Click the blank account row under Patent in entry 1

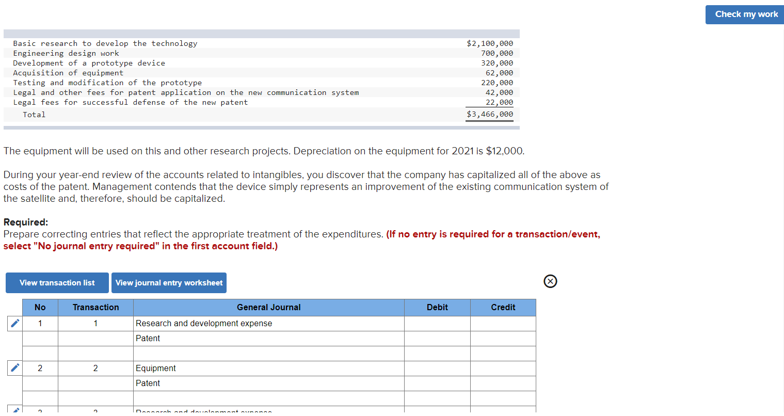pyautogui.click(x=268, y=353)
